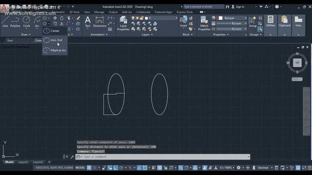Click the Rotate tool icon
The height and width of the screenshot is (175, 312).
[62, 18]
